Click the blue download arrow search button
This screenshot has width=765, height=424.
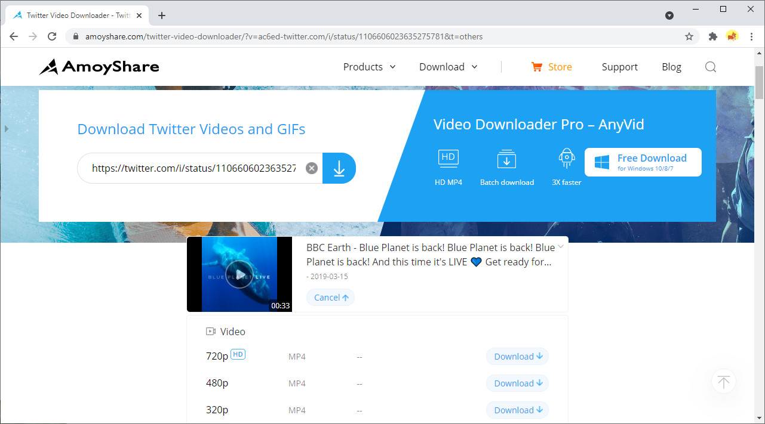tap(339, 168)
